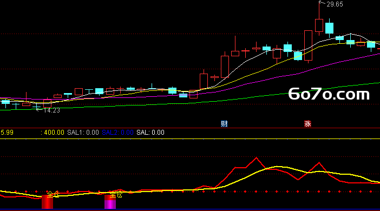380x211 pixels.
Task: Click the green long-term moving average line
Action: (243, 98)
